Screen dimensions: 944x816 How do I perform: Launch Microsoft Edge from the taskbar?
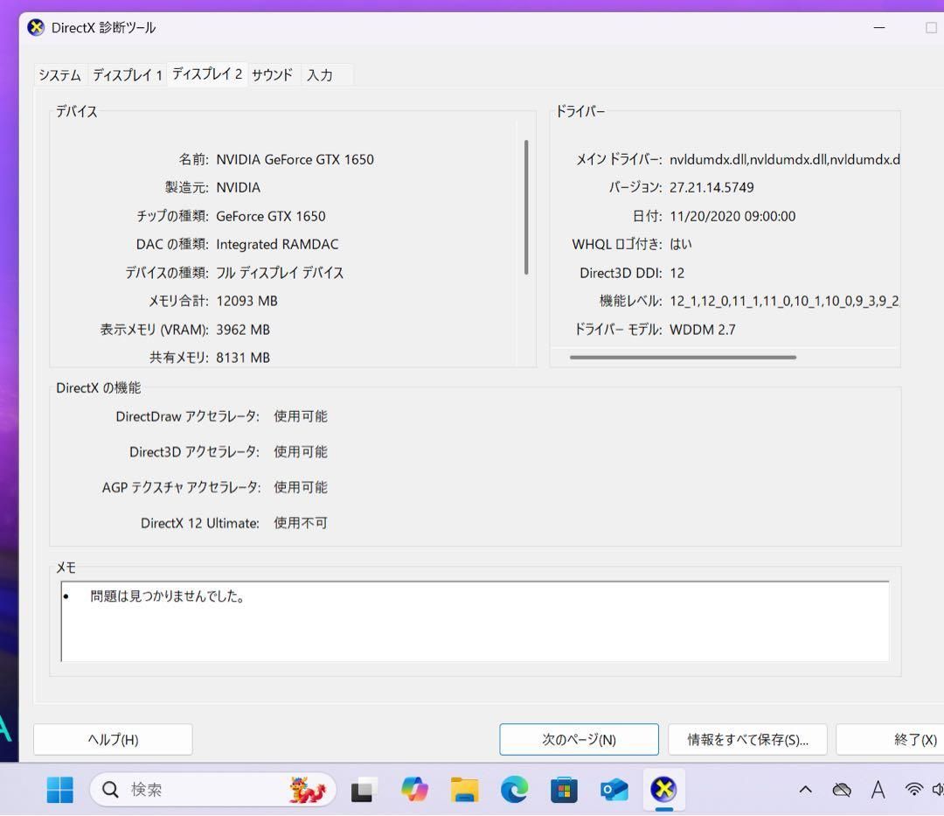click(x=514, y=789)
